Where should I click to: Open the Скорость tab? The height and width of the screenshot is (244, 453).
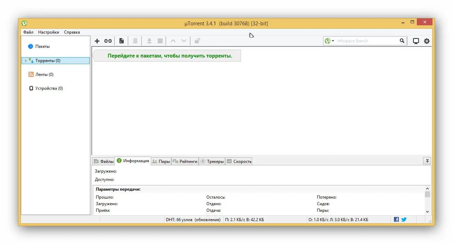coord(239,161)
